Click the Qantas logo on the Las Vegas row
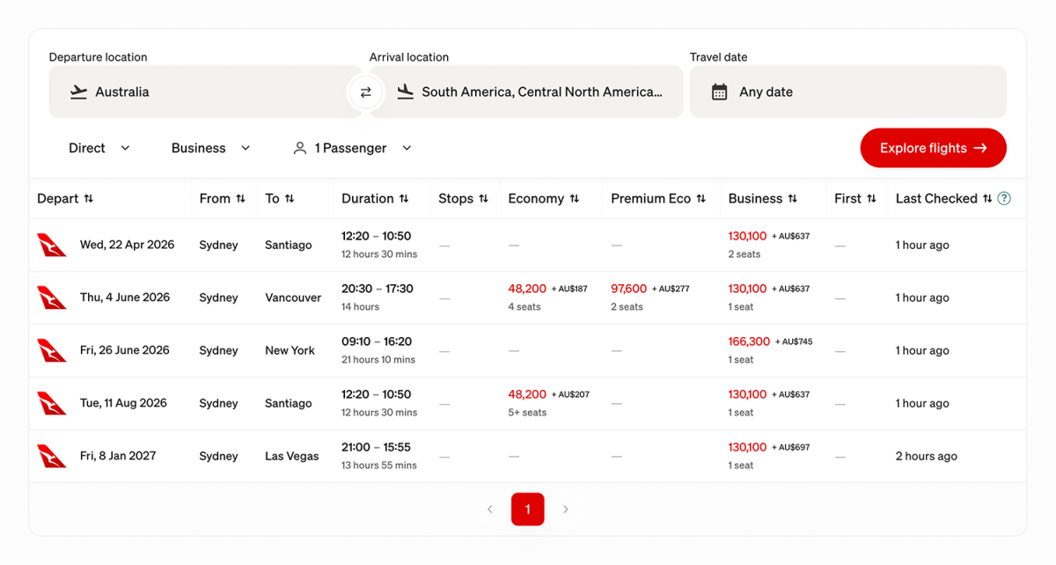The height and width of the screenshot is (565, 1056). point(52,456)
